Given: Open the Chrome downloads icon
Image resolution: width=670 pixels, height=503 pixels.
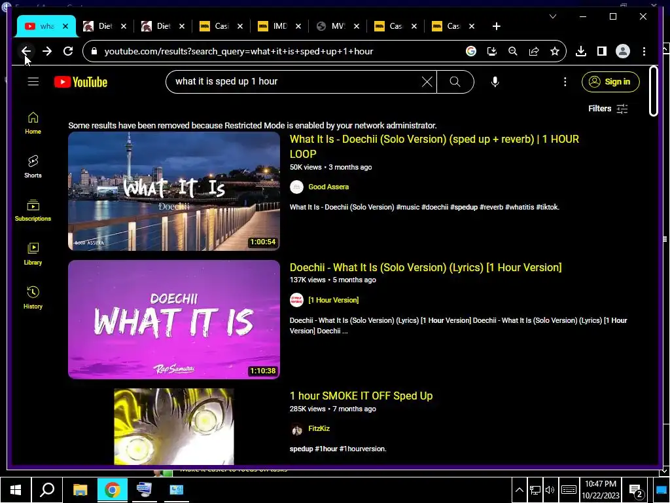Looking at the screenshot, I should pos(581,51).
